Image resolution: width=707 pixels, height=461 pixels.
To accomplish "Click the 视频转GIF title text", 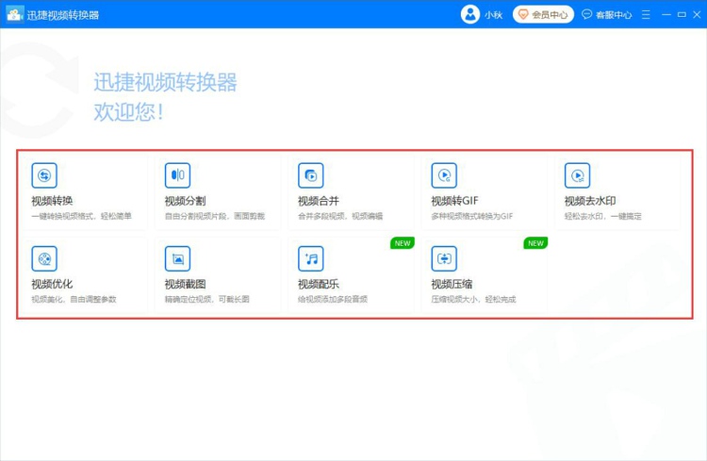I will tap(454, 201).
